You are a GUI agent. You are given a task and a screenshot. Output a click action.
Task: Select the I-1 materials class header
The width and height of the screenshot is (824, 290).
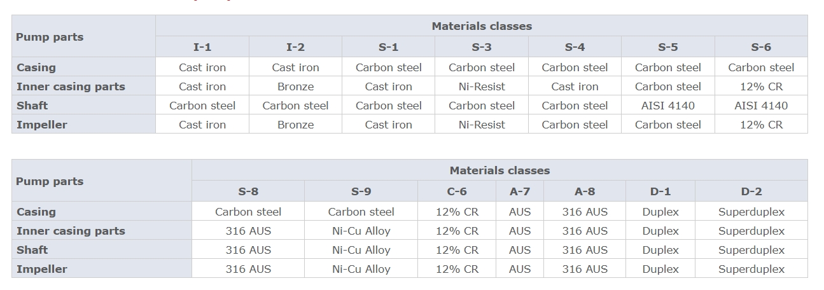tap(202, 47)
